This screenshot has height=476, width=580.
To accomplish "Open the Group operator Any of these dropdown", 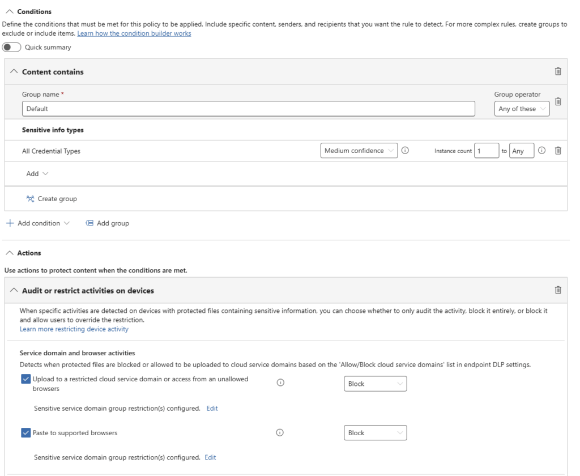I will [x=522, y=109].
